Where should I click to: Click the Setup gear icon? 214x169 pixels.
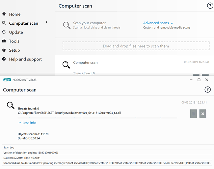4,50
